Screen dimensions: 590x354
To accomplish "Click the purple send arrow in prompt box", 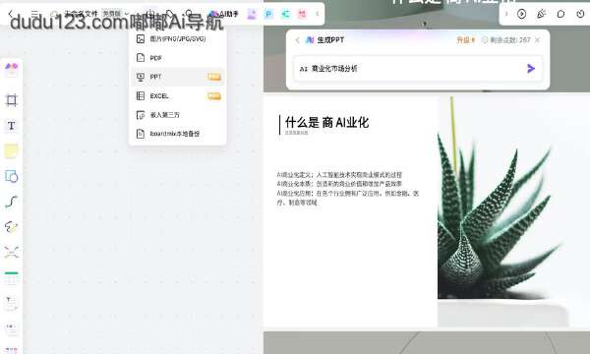I will [x=531, y=69].
